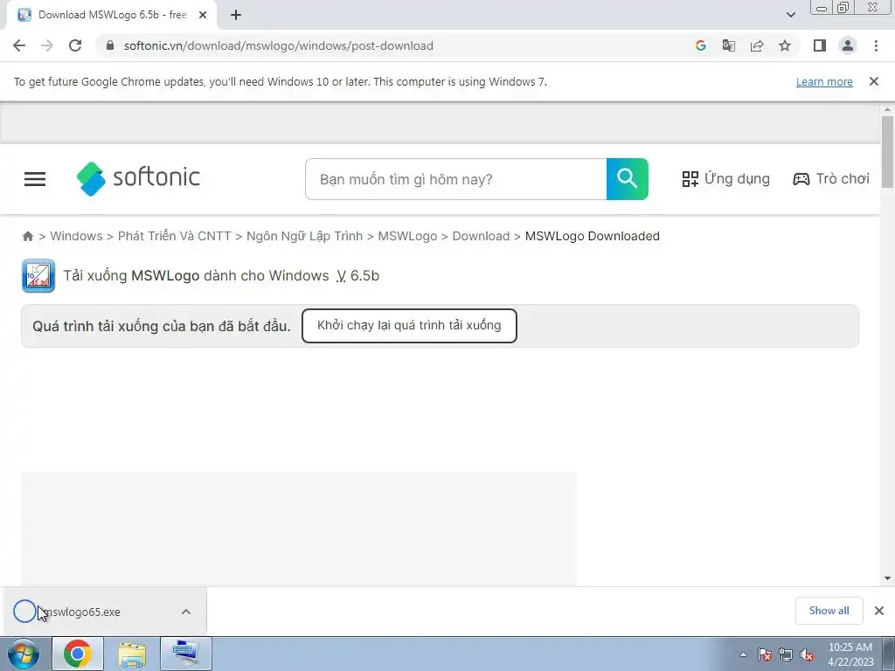This screenshot has width=895, height=671.
Task: Open Ngôn Ngữ Lập Trình breadcrumb
Action: click(304, 236)
